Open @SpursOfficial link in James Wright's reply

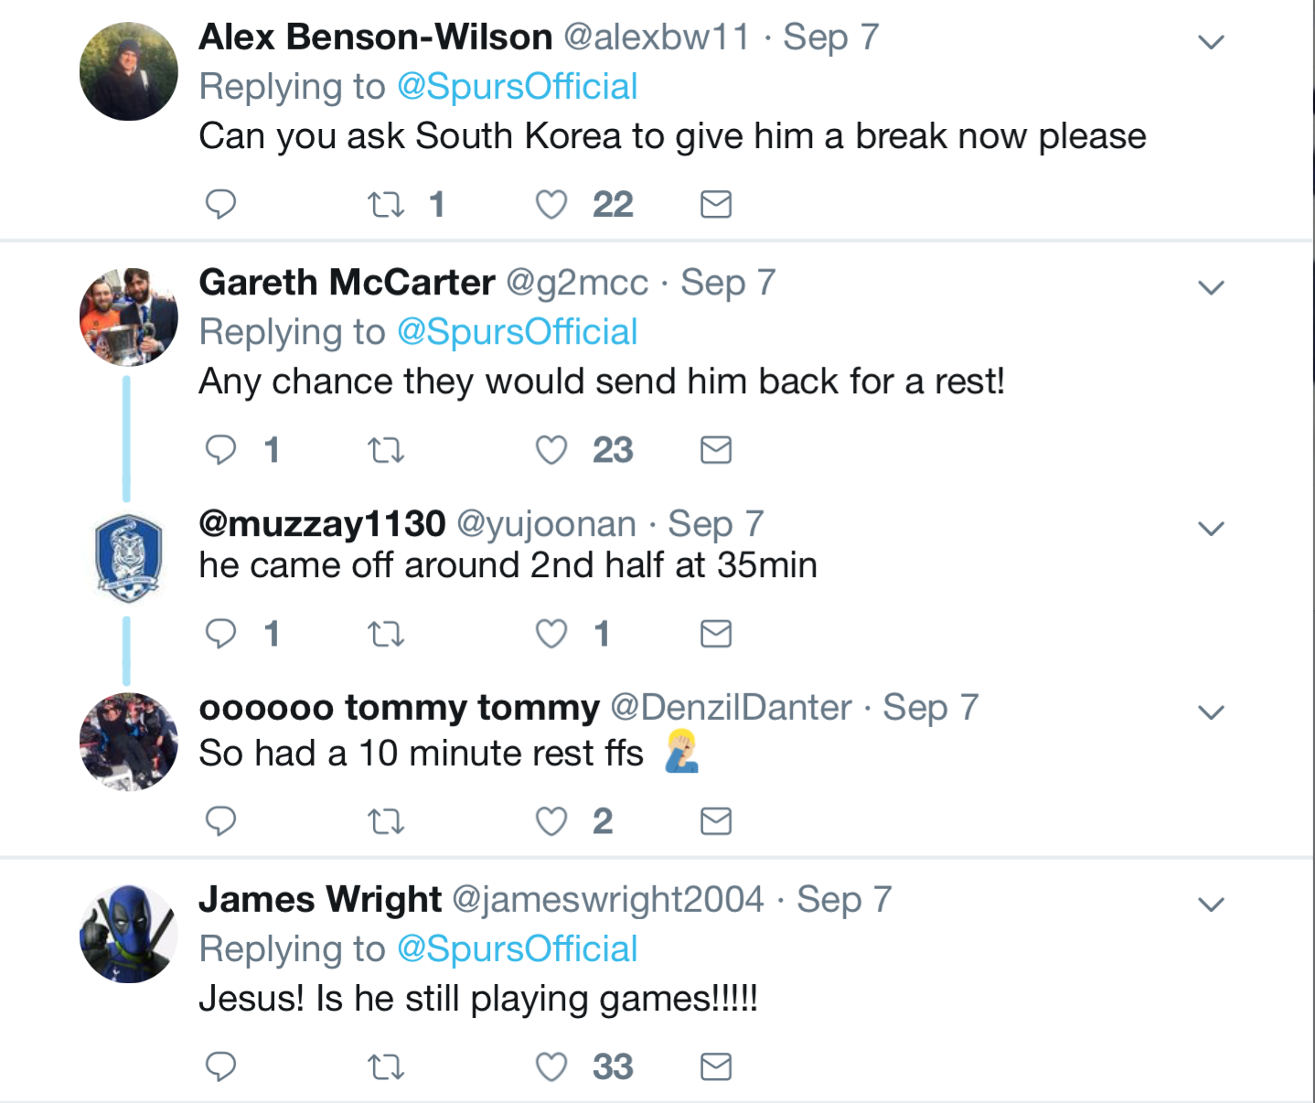tap(517, 949)
